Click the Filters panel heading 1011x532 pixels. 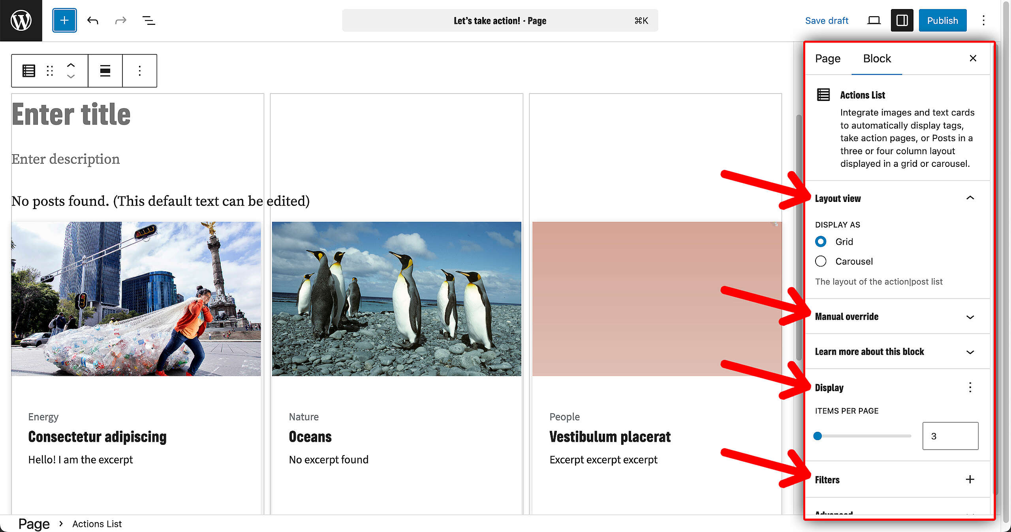827,480
